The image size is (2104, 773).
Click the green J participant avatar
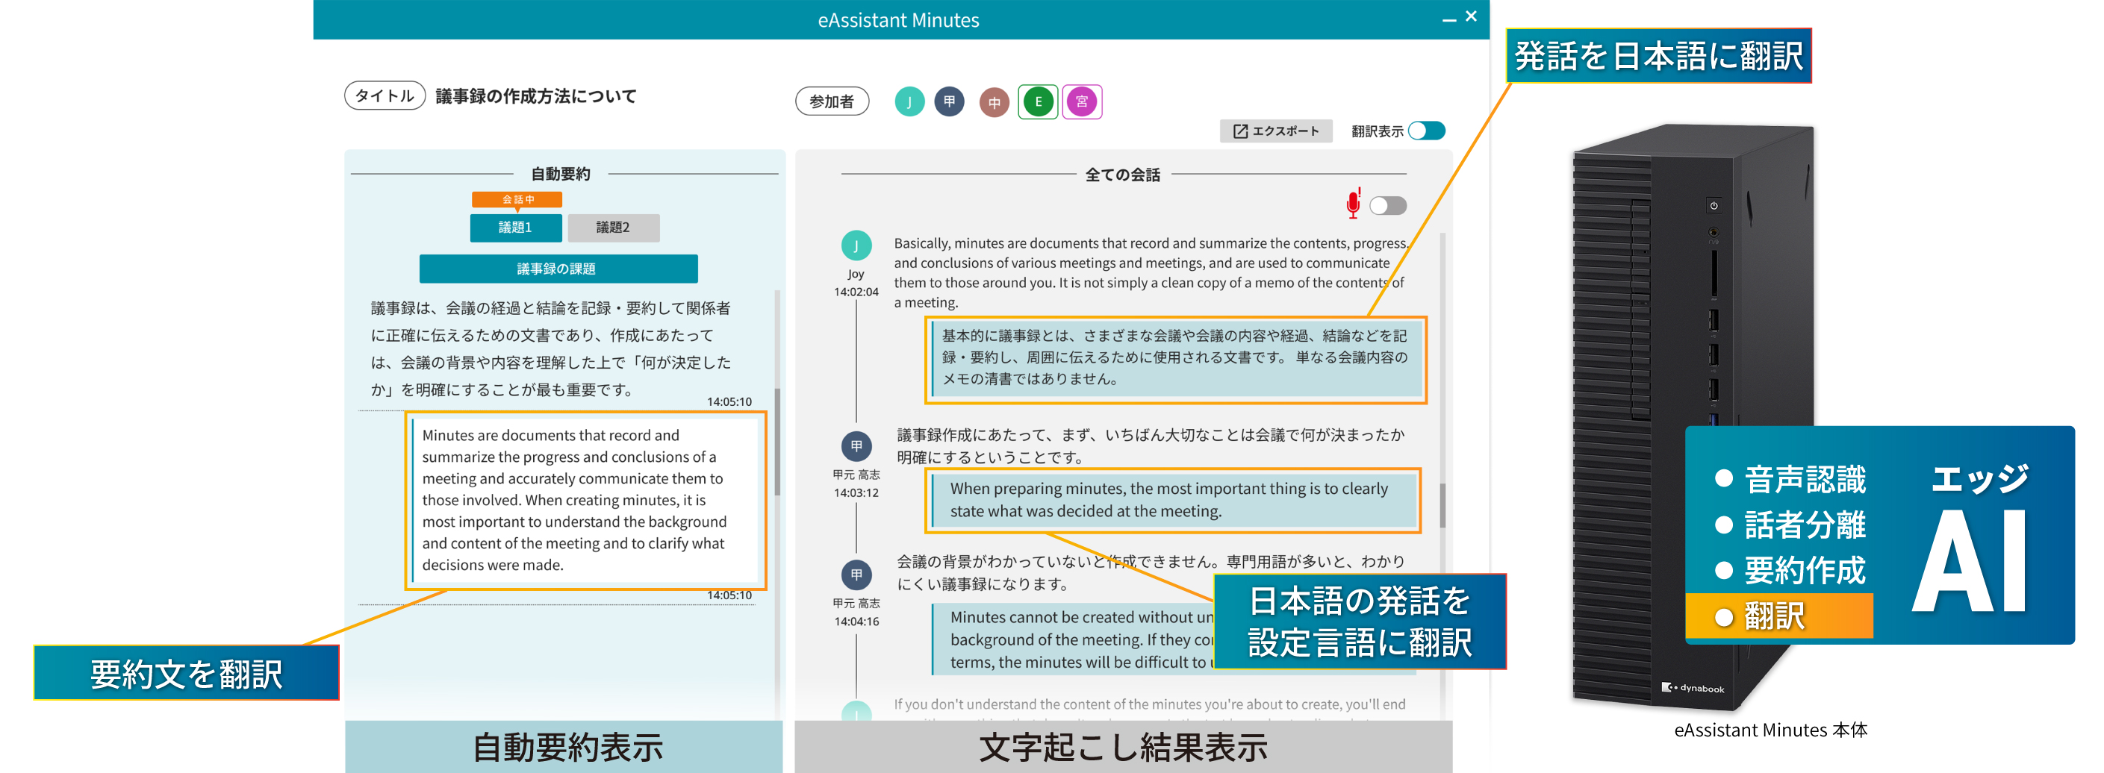(x=908, y=102)
